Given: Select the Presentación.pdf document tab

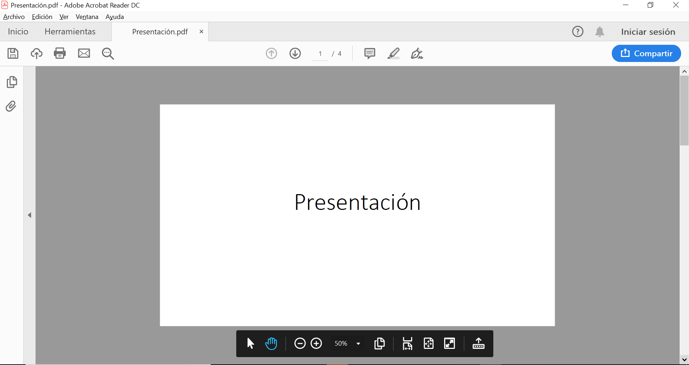Looking at the screenshot, I should pyautogui.click(x=160, y=32).
